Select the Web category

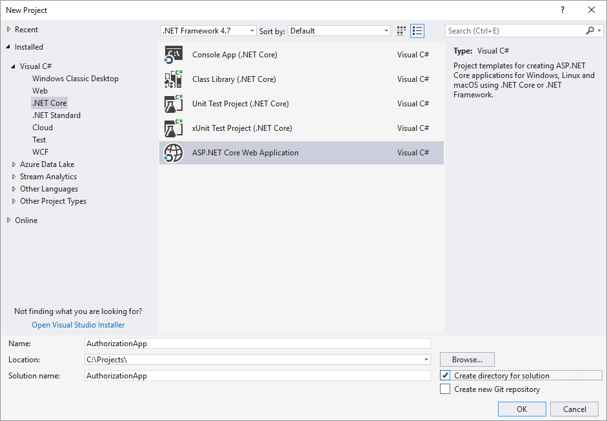(x=40, y=90)
